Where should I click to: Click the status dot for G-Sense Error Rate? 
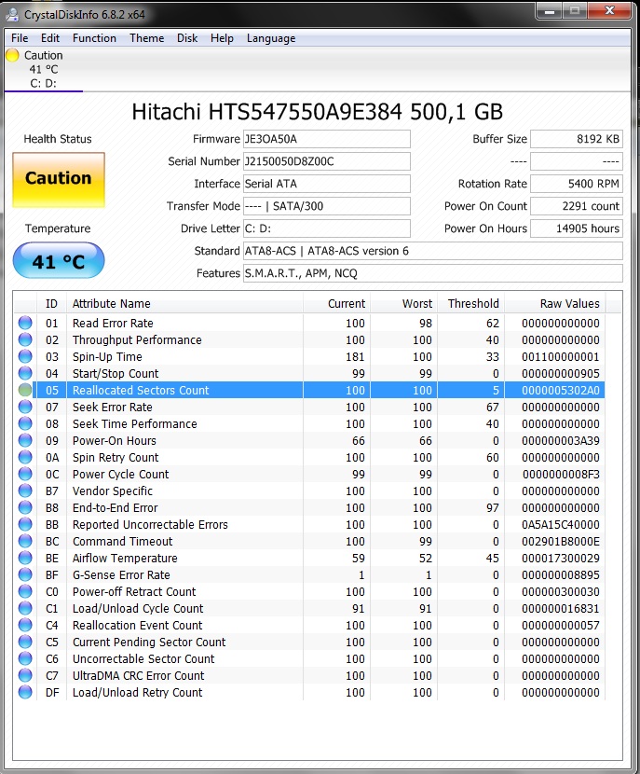coord(25,574)
